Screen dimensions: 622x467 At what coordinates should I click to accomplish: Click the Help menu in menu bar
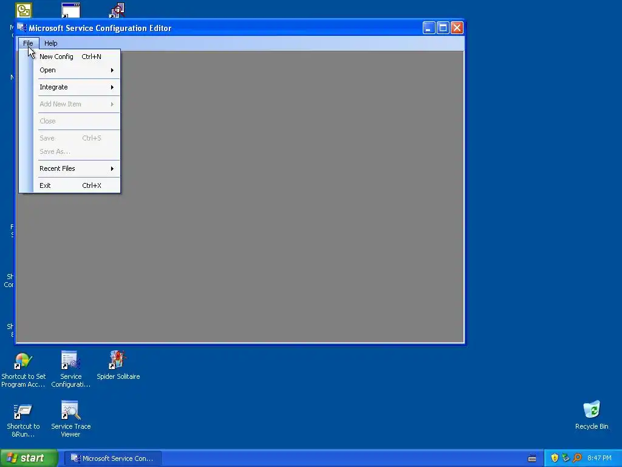(51, 43)
